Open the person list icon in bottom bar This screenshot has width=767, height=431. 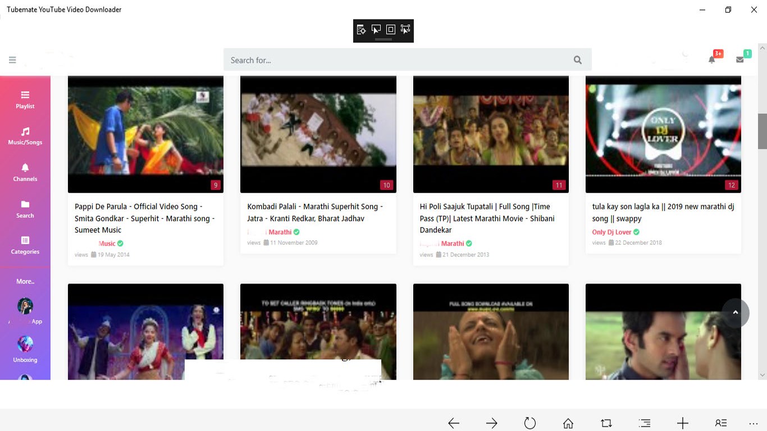pos(721,423)
